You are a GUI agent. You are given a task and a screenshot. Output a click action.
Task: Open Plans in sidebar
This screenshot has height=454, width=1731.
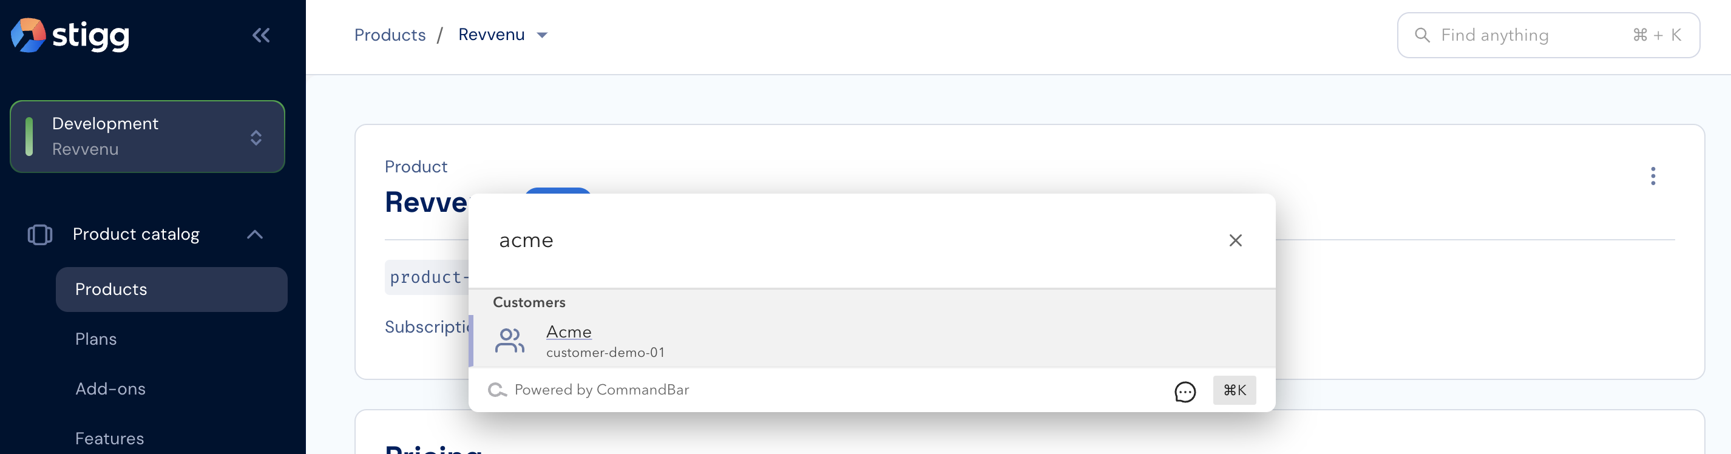click(x=96, y=339)
